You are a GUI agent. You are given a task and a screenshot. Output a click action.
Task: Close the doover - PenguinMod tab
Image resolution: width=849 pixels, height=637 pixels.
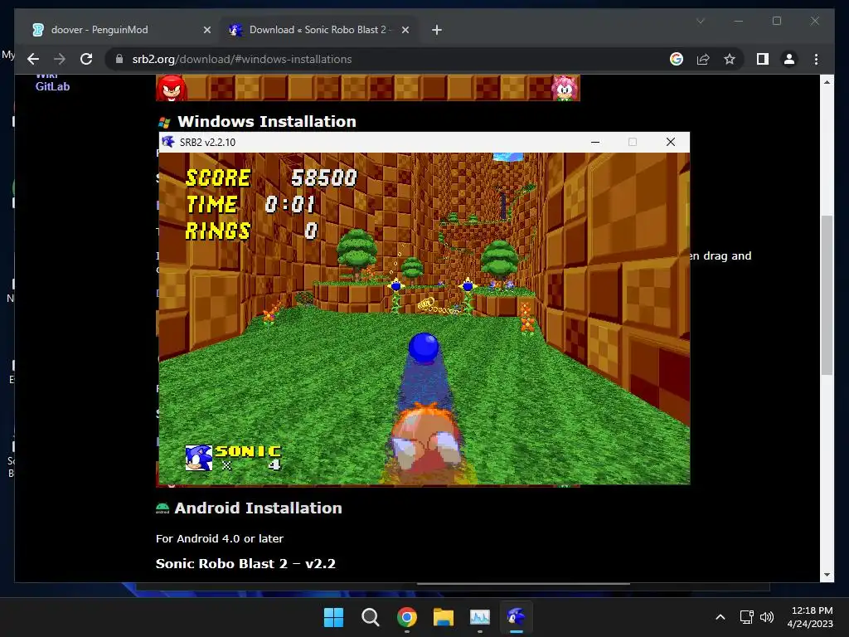click(206, 30)
